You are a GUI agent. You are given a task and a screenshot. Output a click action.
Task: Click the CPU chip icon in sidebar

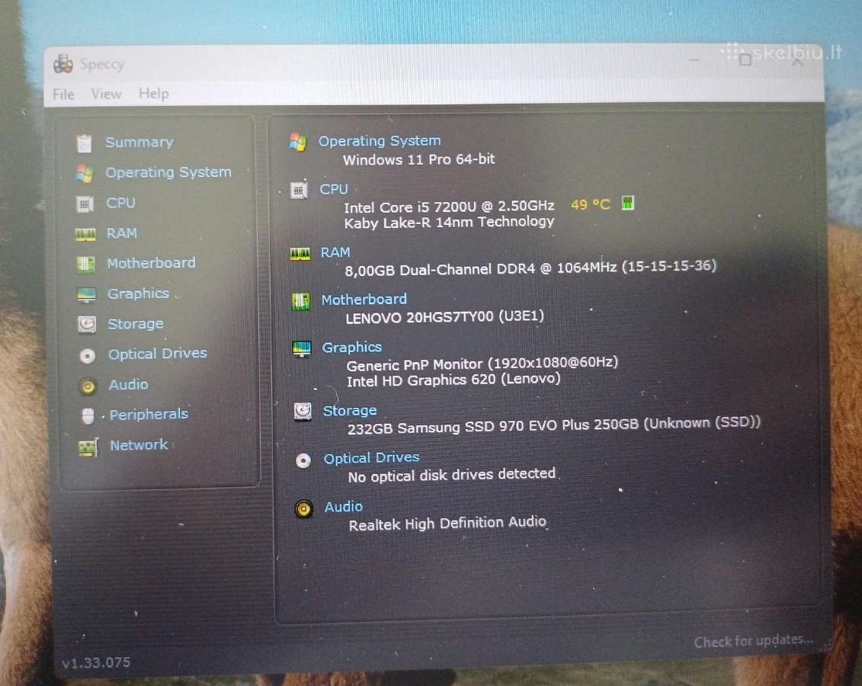tap(85, 204)
